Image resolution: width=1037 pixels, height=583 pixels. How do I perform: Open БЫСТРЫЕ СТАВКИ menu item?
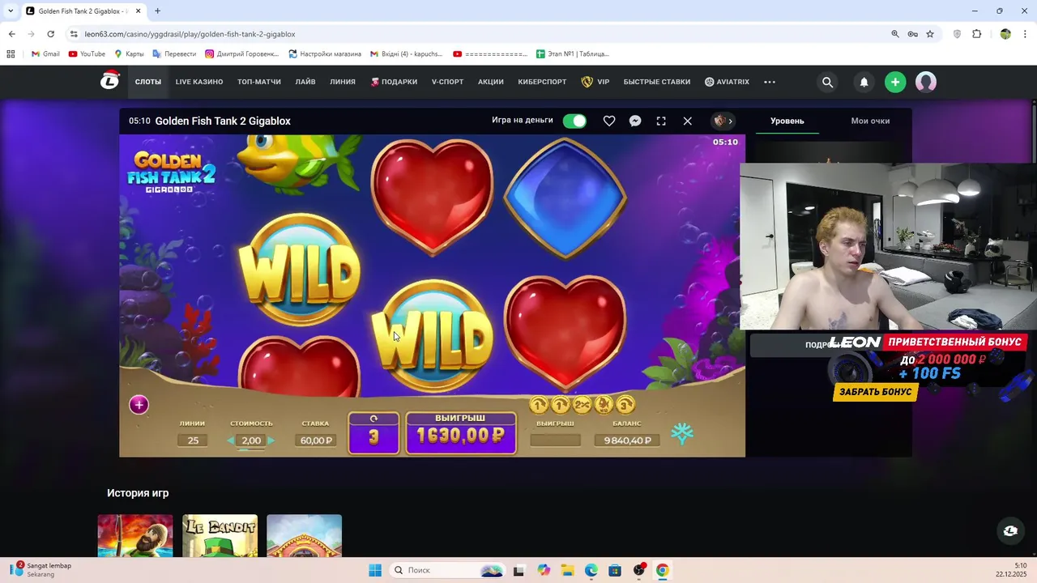click(657, 82)
